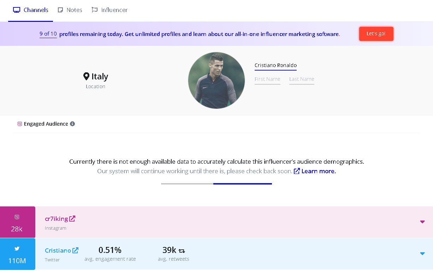This screenshot has height=272, width=433.
Task: Click the Twitter bird icon on the 110M channel
Action: coord(17,248)
